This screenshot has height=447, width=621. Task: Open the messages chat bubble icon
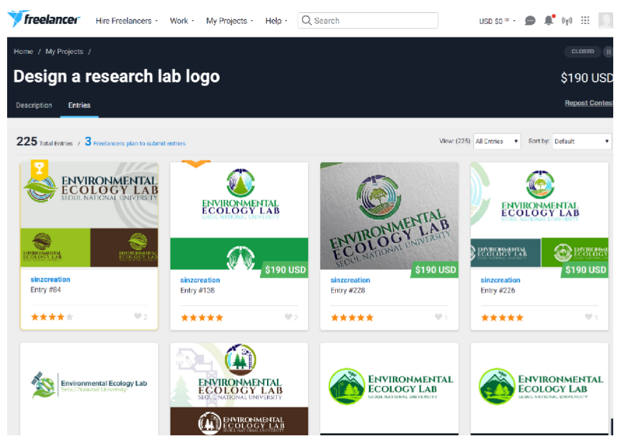click(530, 21)
